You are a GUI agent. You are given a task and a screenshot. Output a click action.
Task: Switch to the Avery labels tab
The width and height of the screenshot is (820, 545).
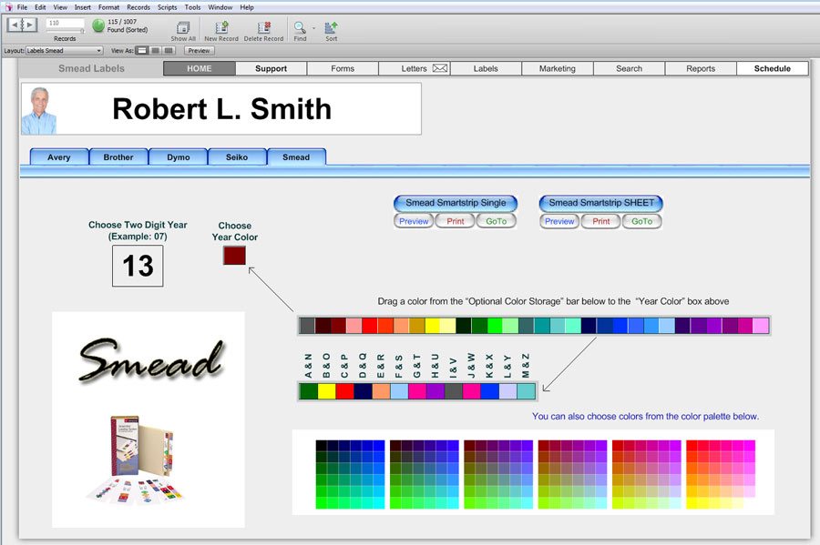[59, 157]
